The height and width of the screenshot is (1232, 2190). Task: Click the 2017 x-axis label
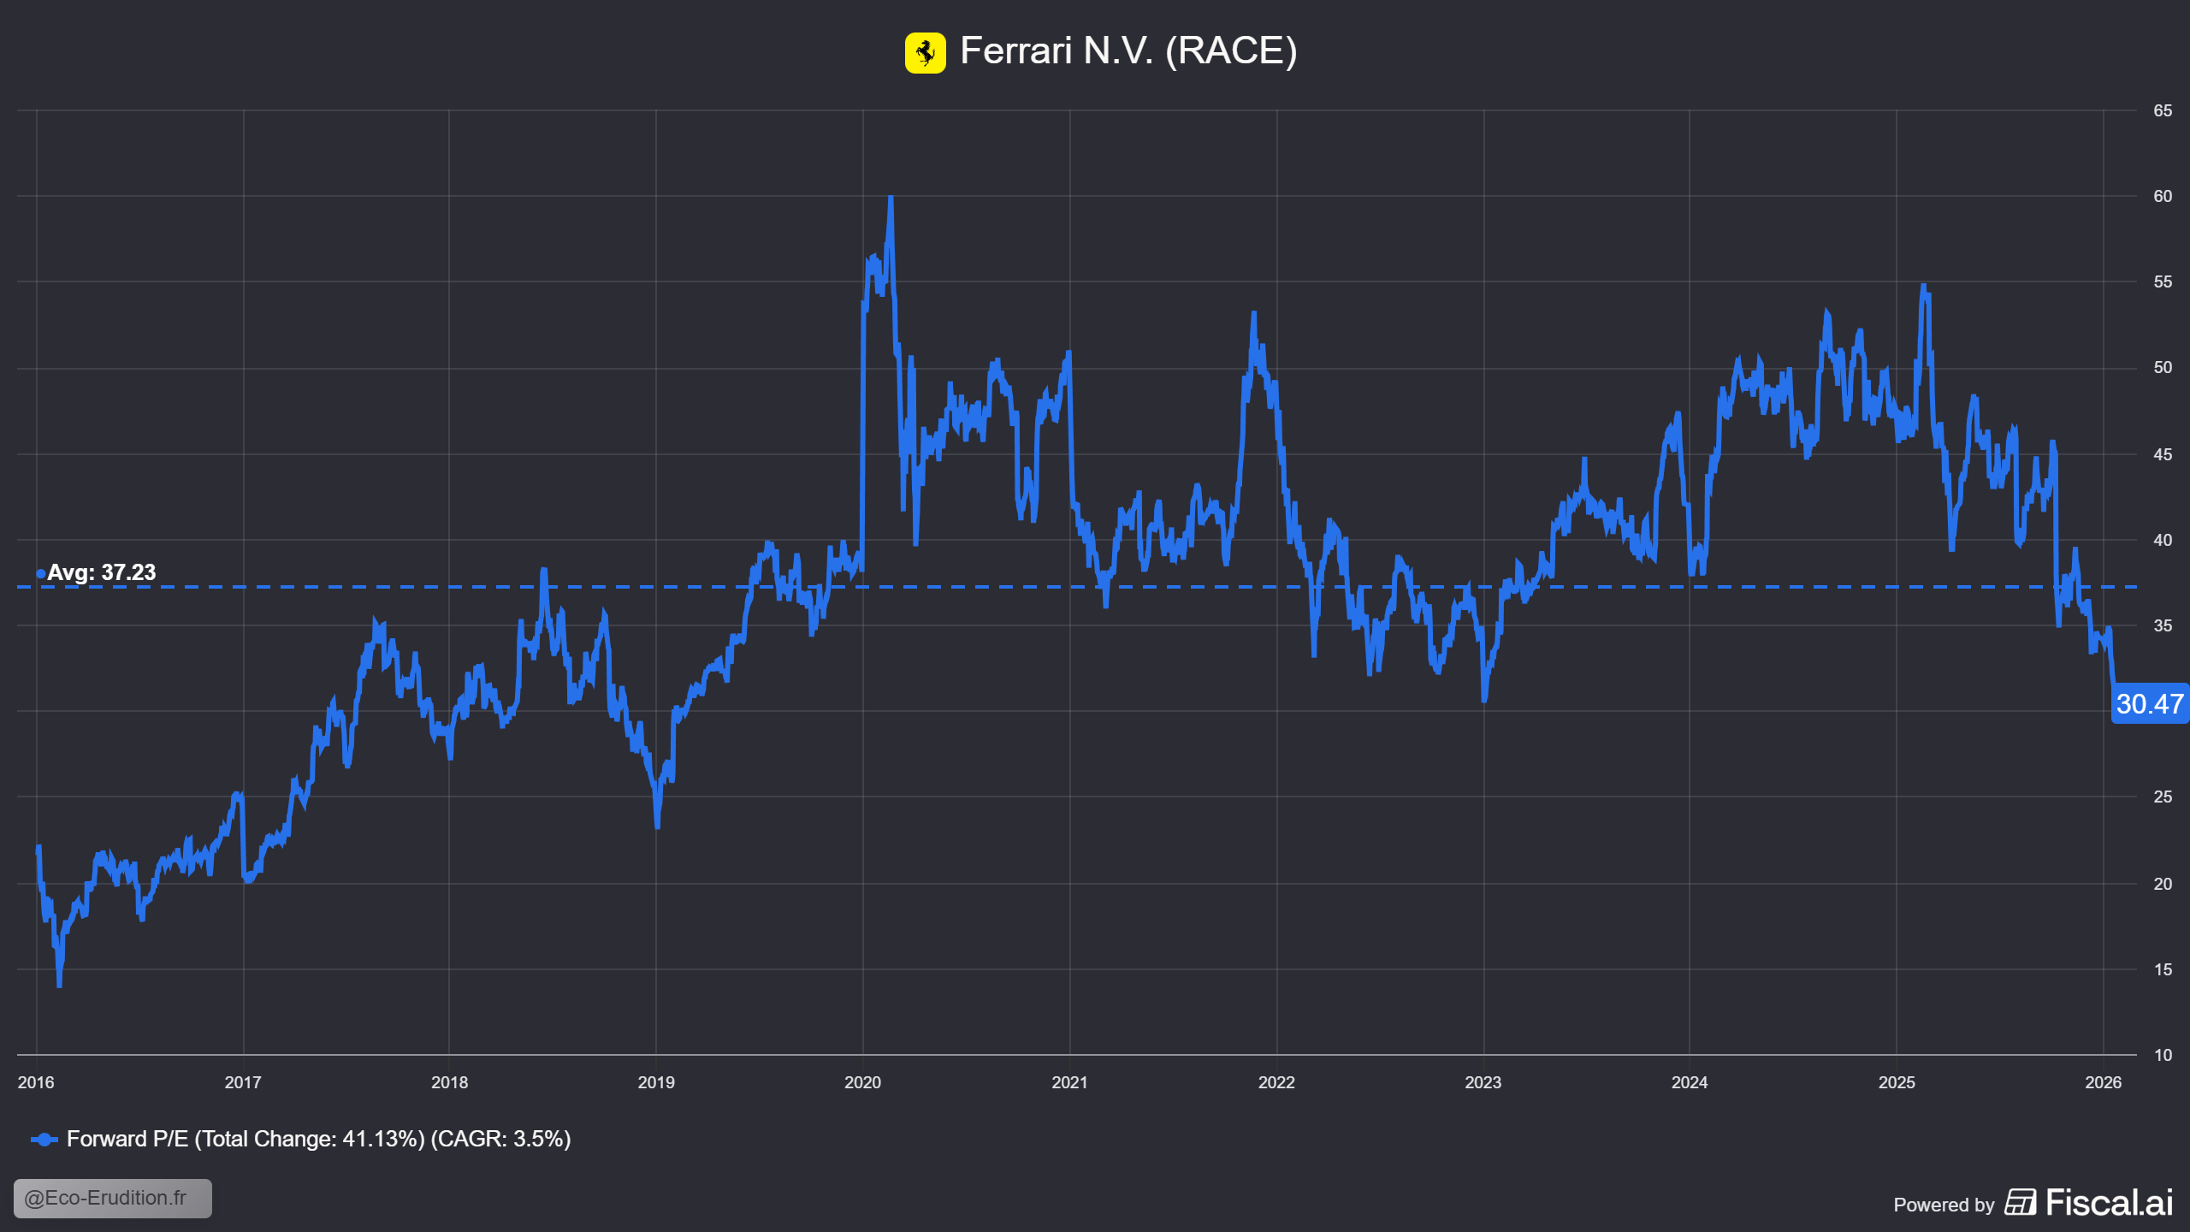click(243, 1082)
